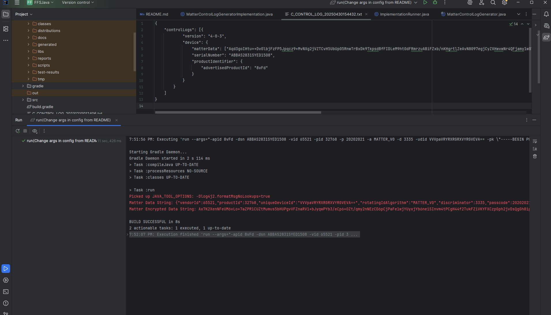Rerun the task using the console rerun icon
The height and width of the screenshot is (315, 551).
(x=17, y=131)
